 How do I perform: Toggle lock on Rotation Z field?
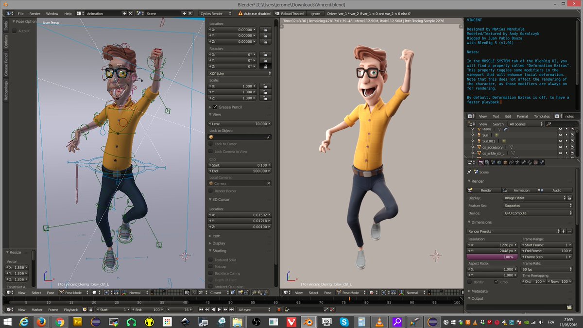point(265,66)
